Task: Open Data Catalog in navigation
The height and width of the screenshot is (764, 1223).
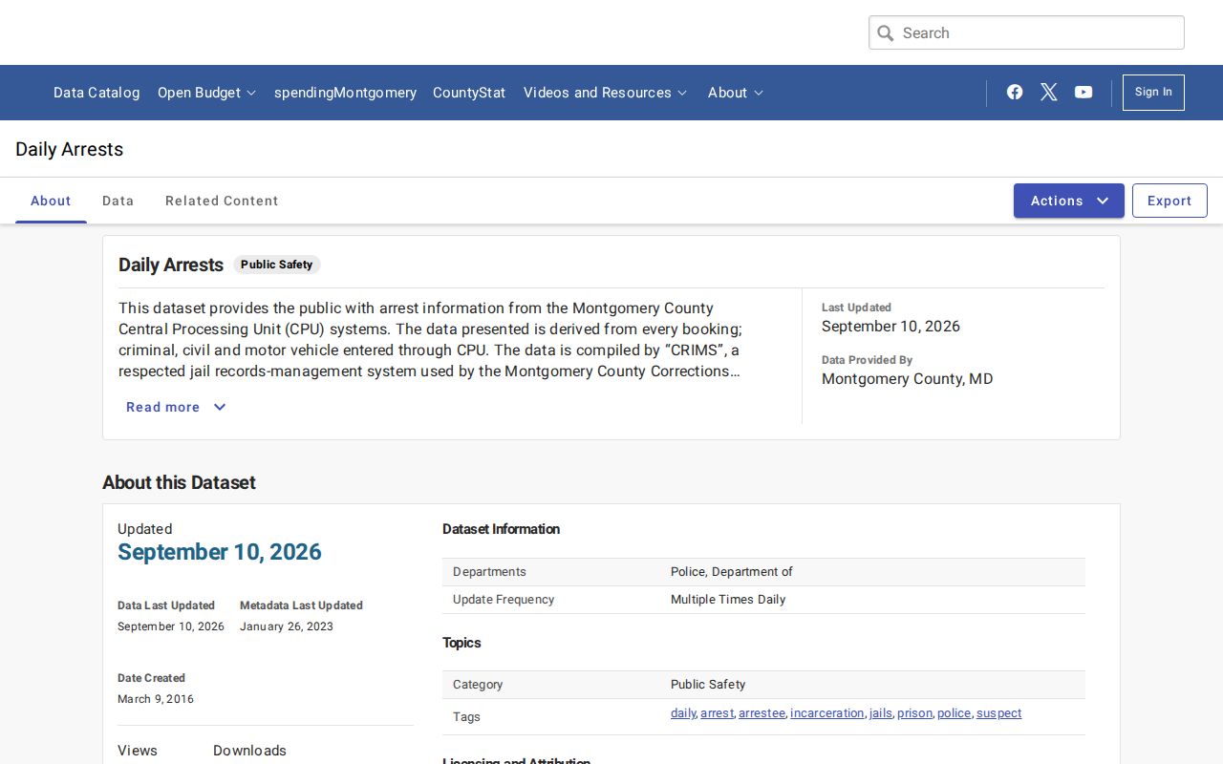Action: click(x=97, y=93)
